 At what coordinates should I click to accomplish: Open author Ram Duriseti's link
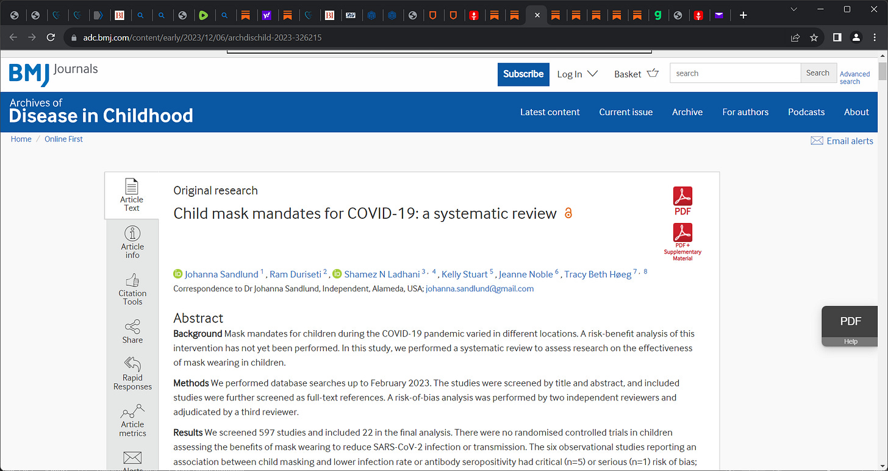click(x=296, y=274)
